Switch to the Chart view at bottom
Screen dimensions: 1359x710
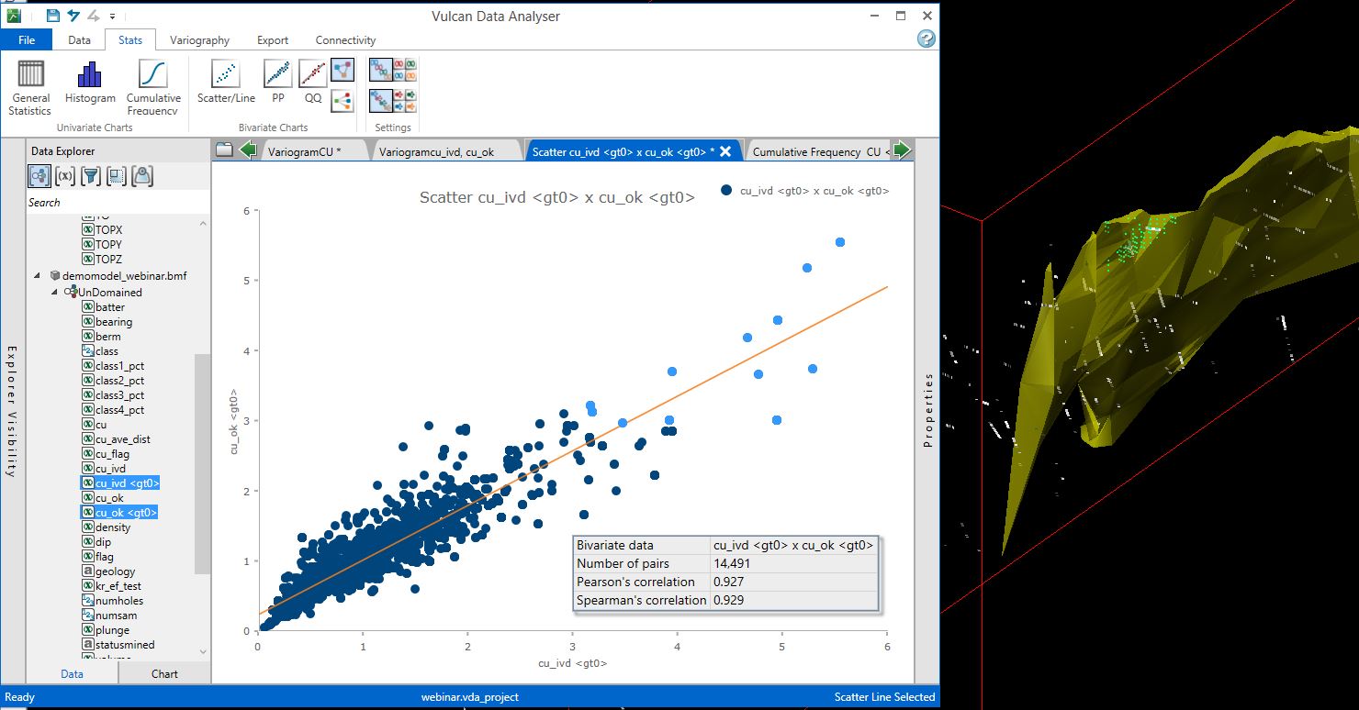[x=165, y=673]
